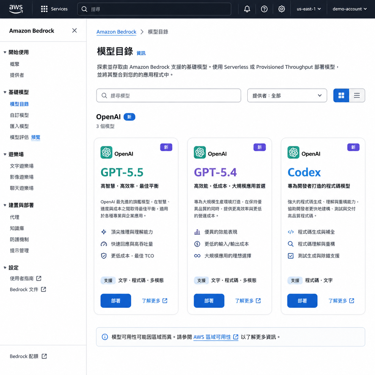This screenshot has height=375, width=375.
Task: Open 提供者 in the sidebar
Action: (x=17, y=75)
